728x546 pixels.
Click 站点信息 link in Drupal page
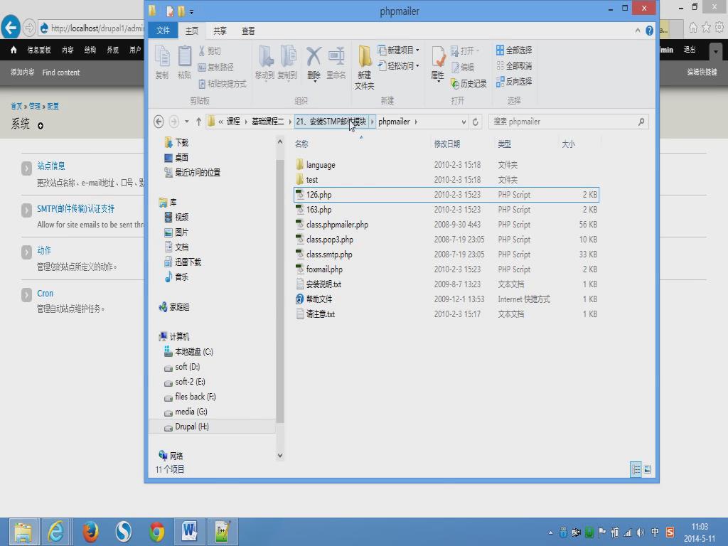51,166
